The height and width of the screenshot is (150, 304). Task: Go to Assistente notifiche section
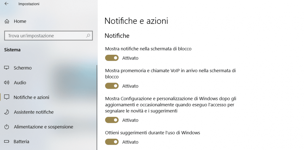(x=34, y=112)
